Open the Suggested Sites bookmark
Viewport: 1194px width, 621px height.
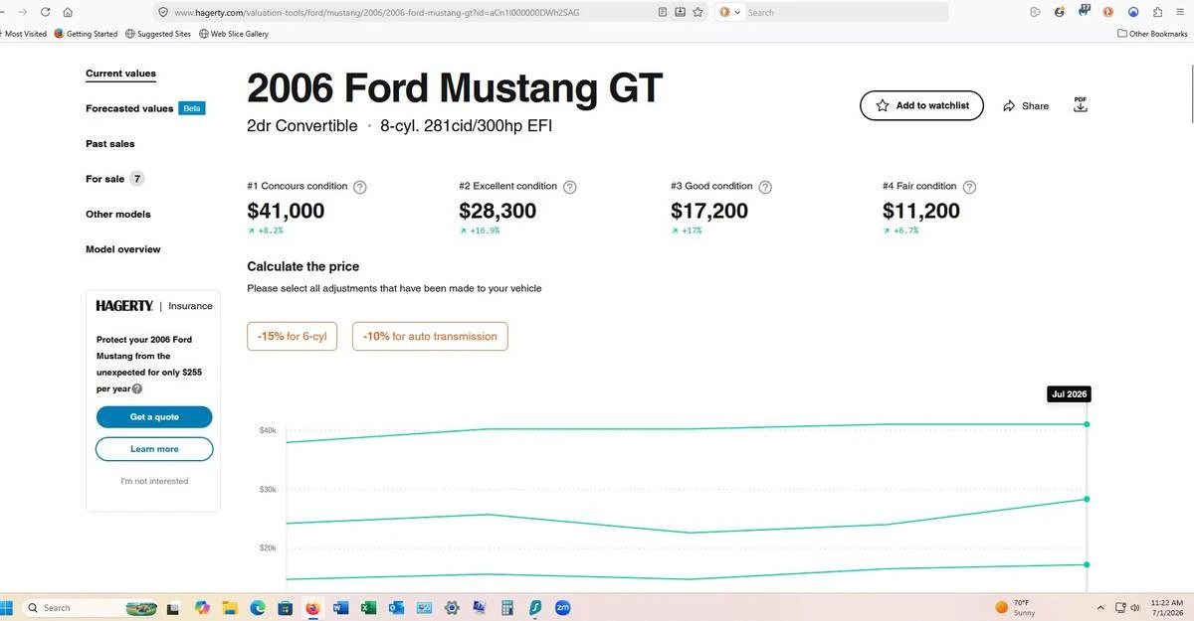tap(158, 34)
